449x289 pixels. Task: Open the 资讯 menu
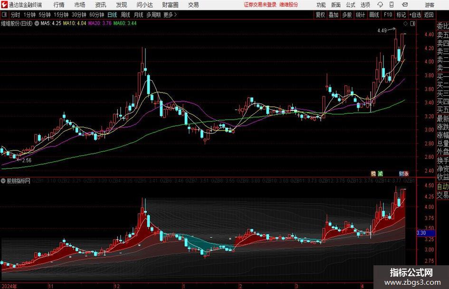101,5
